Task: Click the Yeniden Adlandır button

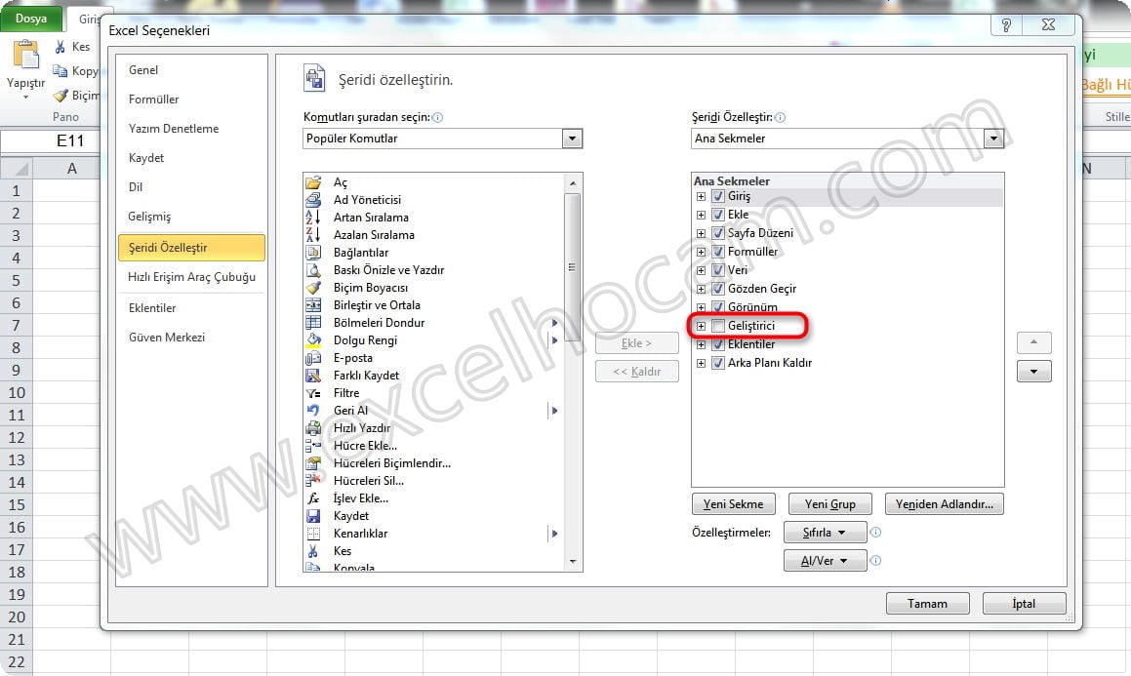Action: (945, 503)
